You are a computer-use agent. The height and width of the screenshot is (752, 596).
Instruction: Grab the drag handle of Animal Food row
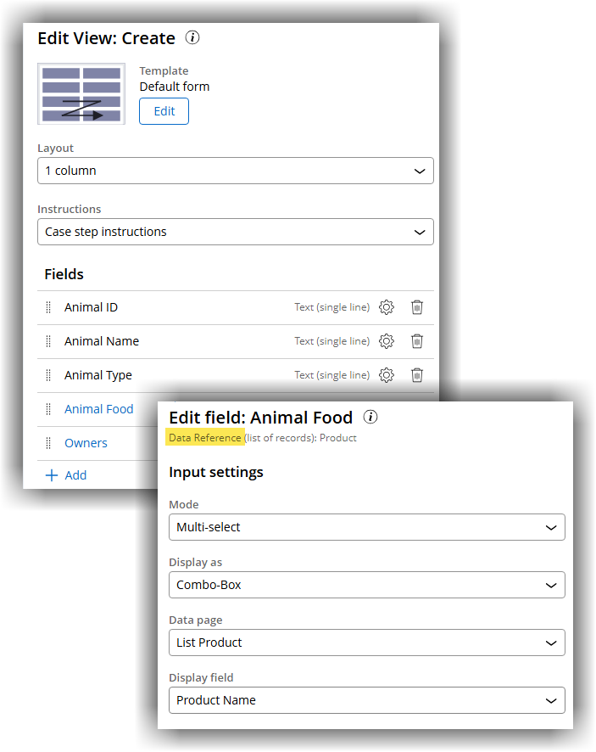tap(48, 410)
